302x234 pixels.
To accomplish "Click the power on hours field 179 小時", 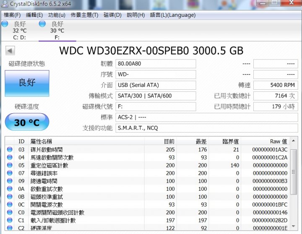I will click(276, 107).
